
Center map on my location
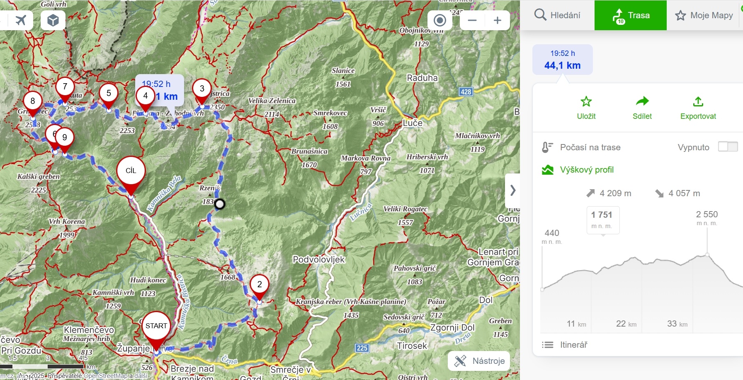439,20
